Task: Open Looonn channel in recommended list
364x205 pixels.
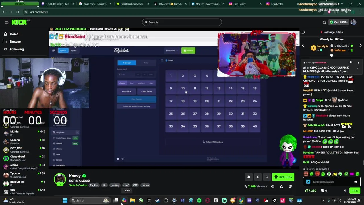Action: (x=24, y=142)
